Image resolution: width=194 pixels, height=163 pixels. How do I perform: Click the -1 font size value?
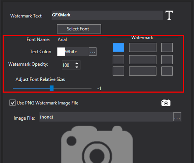coord(99,88)
